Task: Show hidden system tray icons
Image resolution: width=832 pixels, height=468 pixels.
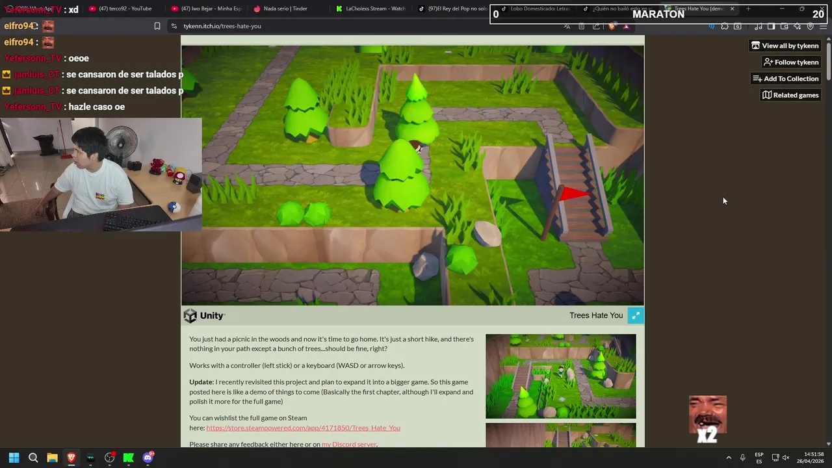Action: click(x=729, y=458)
